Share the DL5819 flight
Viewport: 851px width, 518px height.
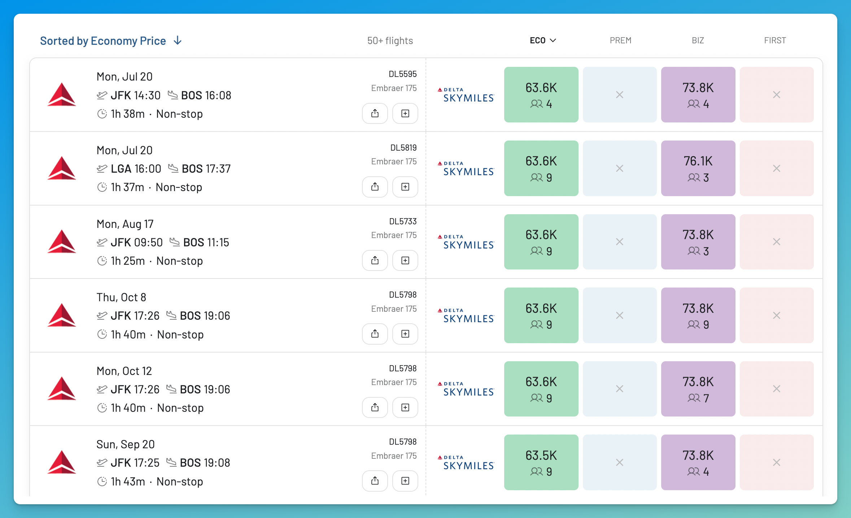[x=375, y=187]
